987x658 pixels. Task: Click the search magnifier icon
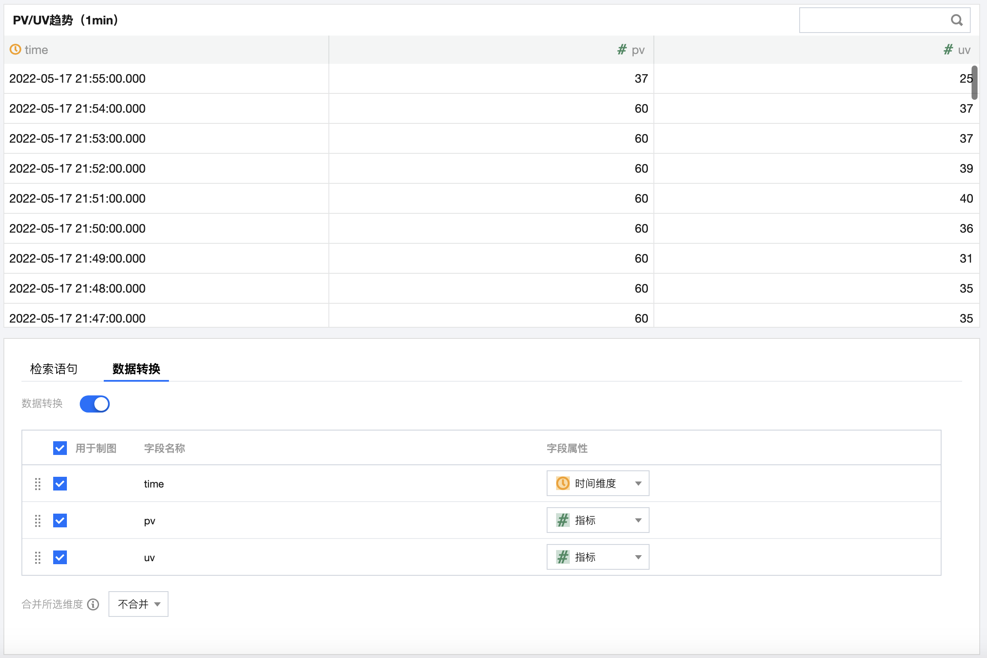click(957, 20)
